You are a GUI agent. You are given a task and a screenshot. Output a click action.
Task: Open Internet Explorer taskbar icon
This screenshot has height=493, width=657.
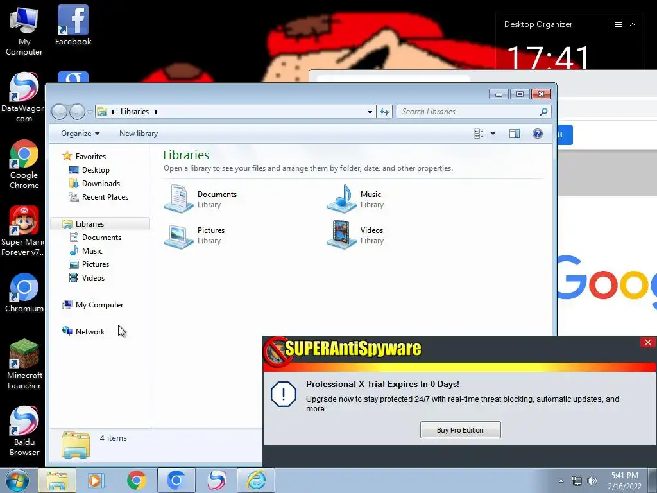coord(256,480)
